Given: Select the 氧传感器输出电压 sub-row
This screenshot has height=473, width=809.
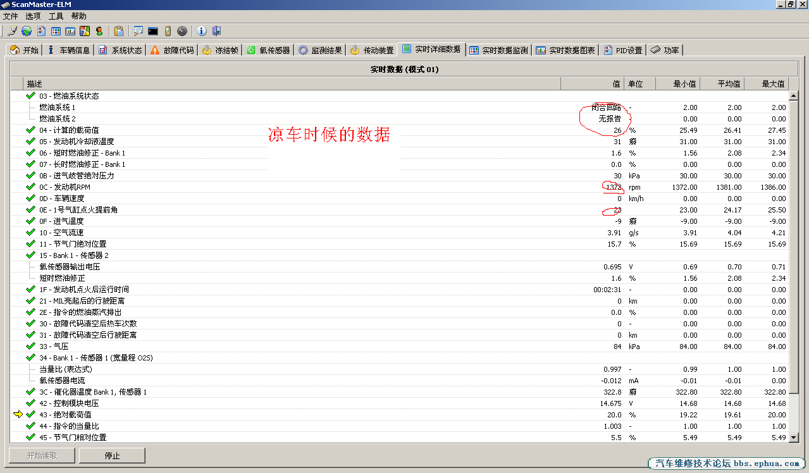Looking at the screenshot, I should click(x=399, y=266).
